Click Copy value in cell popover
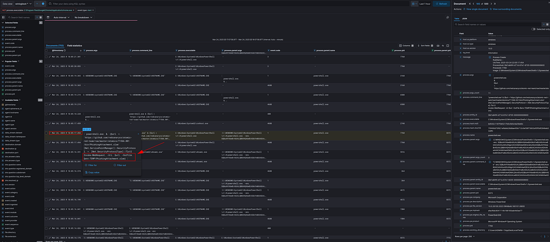Image resolution: width=550 pixels, height=242 pixels. pyautogui.click(x=92, y=172)
